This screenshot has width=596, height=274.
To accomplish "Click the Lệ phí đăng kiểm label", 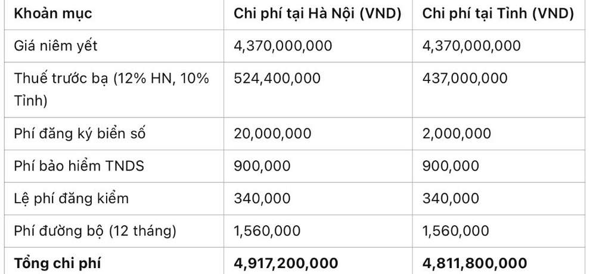I will pos(72,199).
